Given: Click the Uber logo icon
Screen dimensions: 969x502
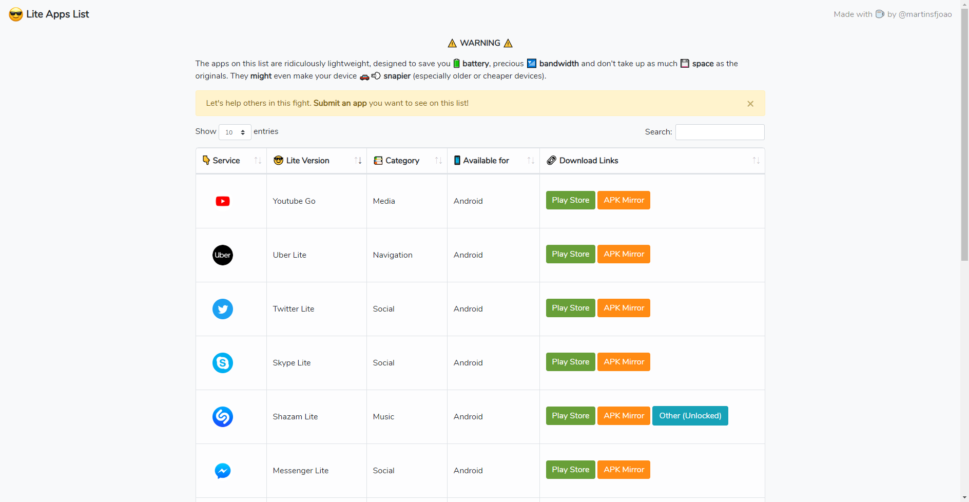Looking at the screenshot, I should tap(222, 255).
